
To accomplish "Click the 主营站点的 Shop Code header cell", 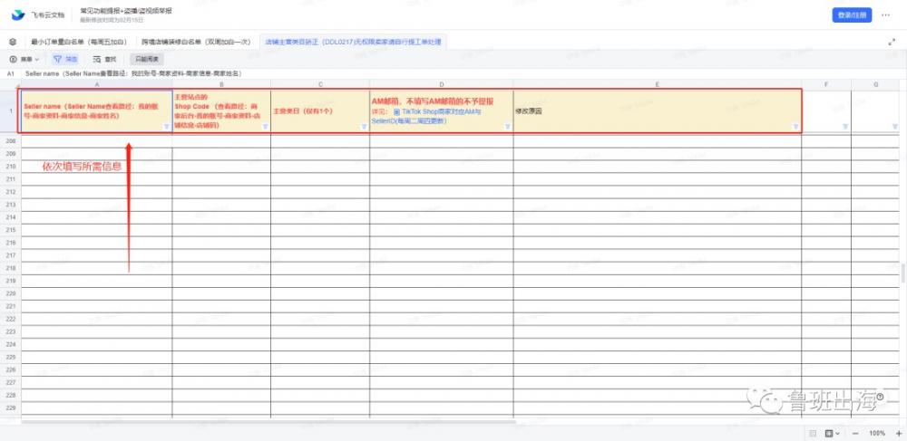I will pos(221,110).
